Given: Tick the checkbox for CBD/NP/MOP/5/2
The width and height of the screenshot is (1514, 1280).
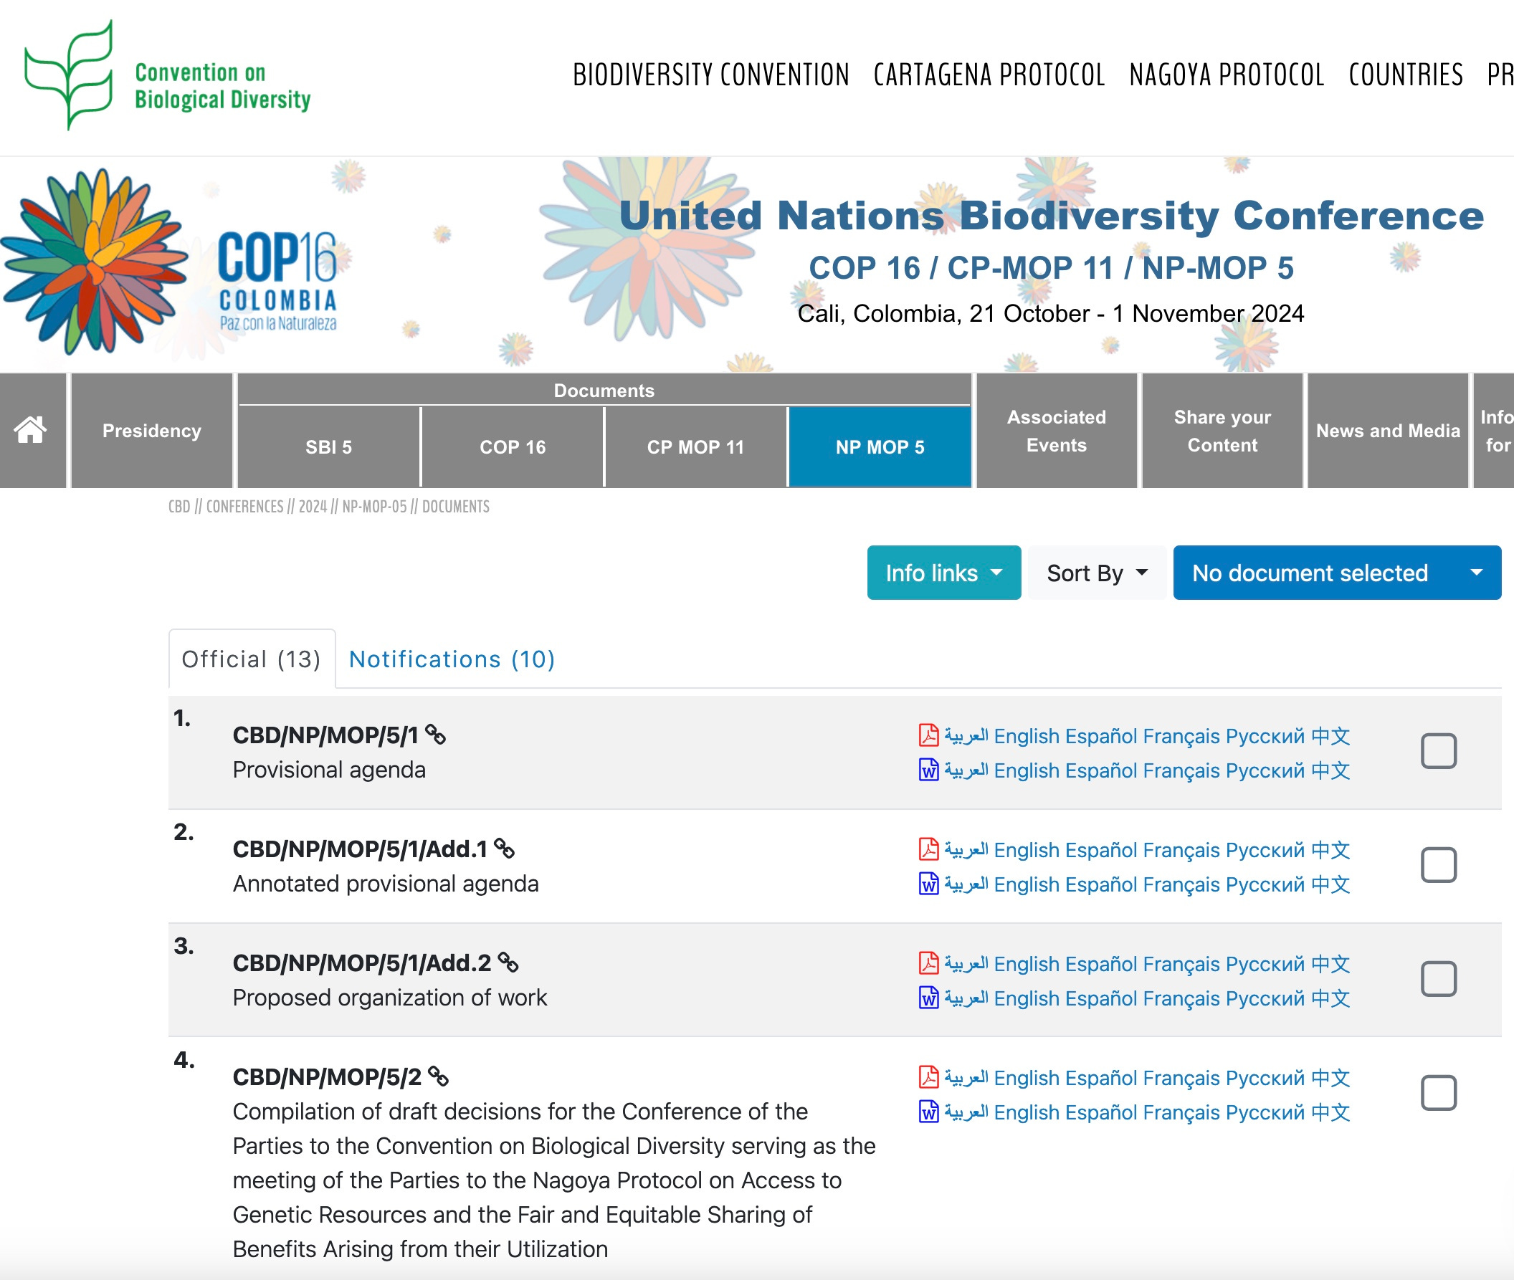Looking at the screenshot, I should point(1438,1093).
